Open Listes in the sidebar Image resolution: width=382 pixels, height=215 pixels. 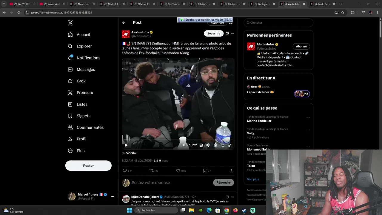click(x=78, y=104)
